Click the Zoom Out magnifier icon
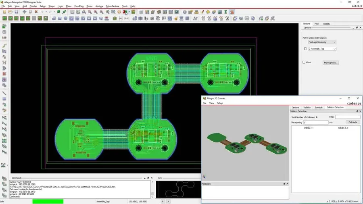Viewport: 363px width, 204px height. [x=101, y=12]
